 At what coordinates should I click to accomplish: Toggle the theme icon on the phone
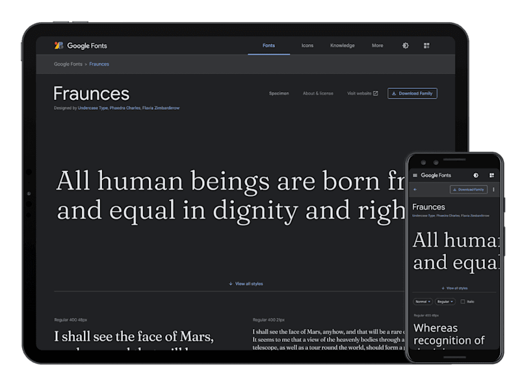(476, 175)
